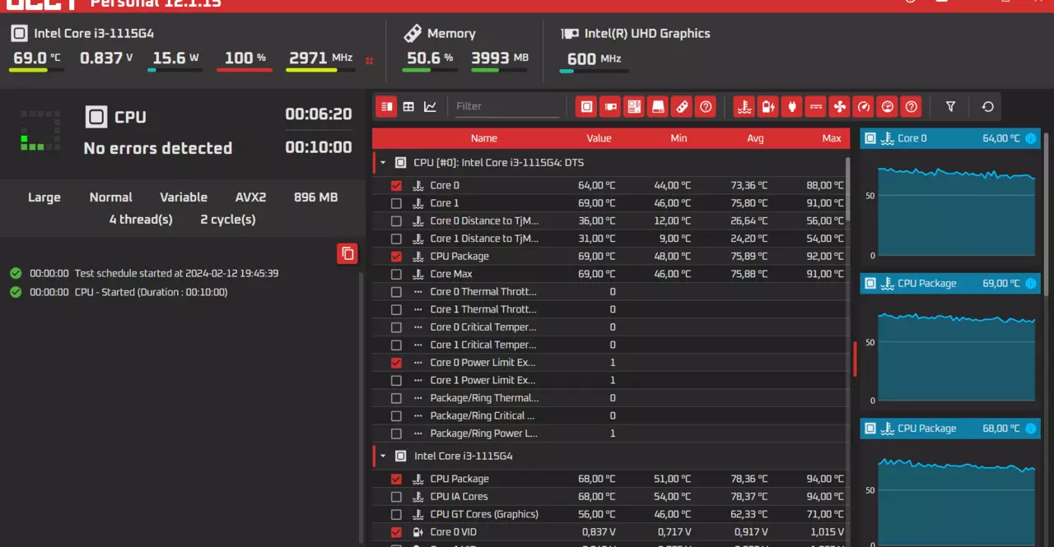The width and height of the screenshot is (1054, 547).
Task: Click the memory icon beside Memory label
Action: coord(413,34)
